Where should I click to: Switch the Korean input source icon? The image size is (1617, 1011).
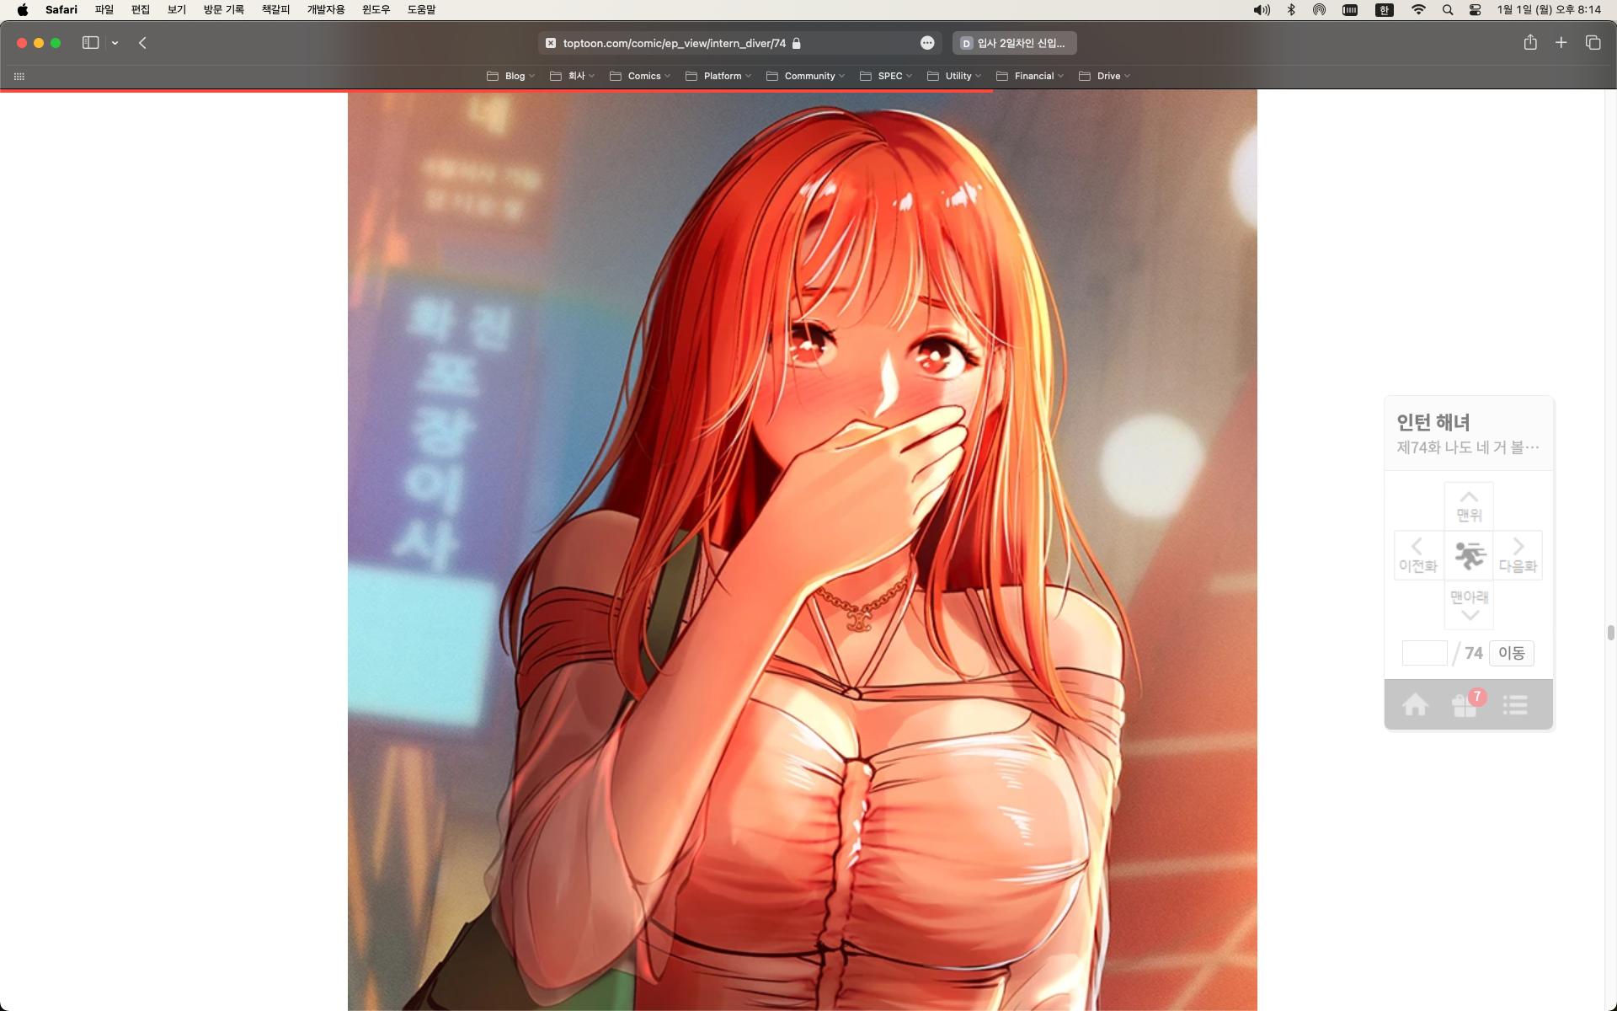pos(1384,10)
